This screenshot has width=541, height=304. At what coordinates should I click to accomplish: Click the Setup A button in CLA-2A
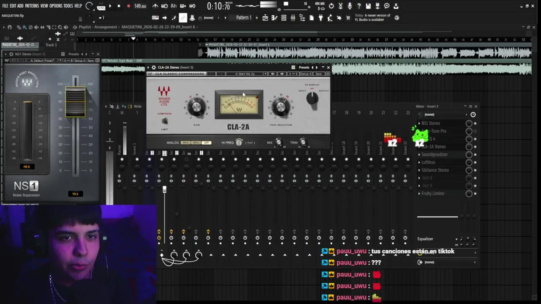(306, 74)
